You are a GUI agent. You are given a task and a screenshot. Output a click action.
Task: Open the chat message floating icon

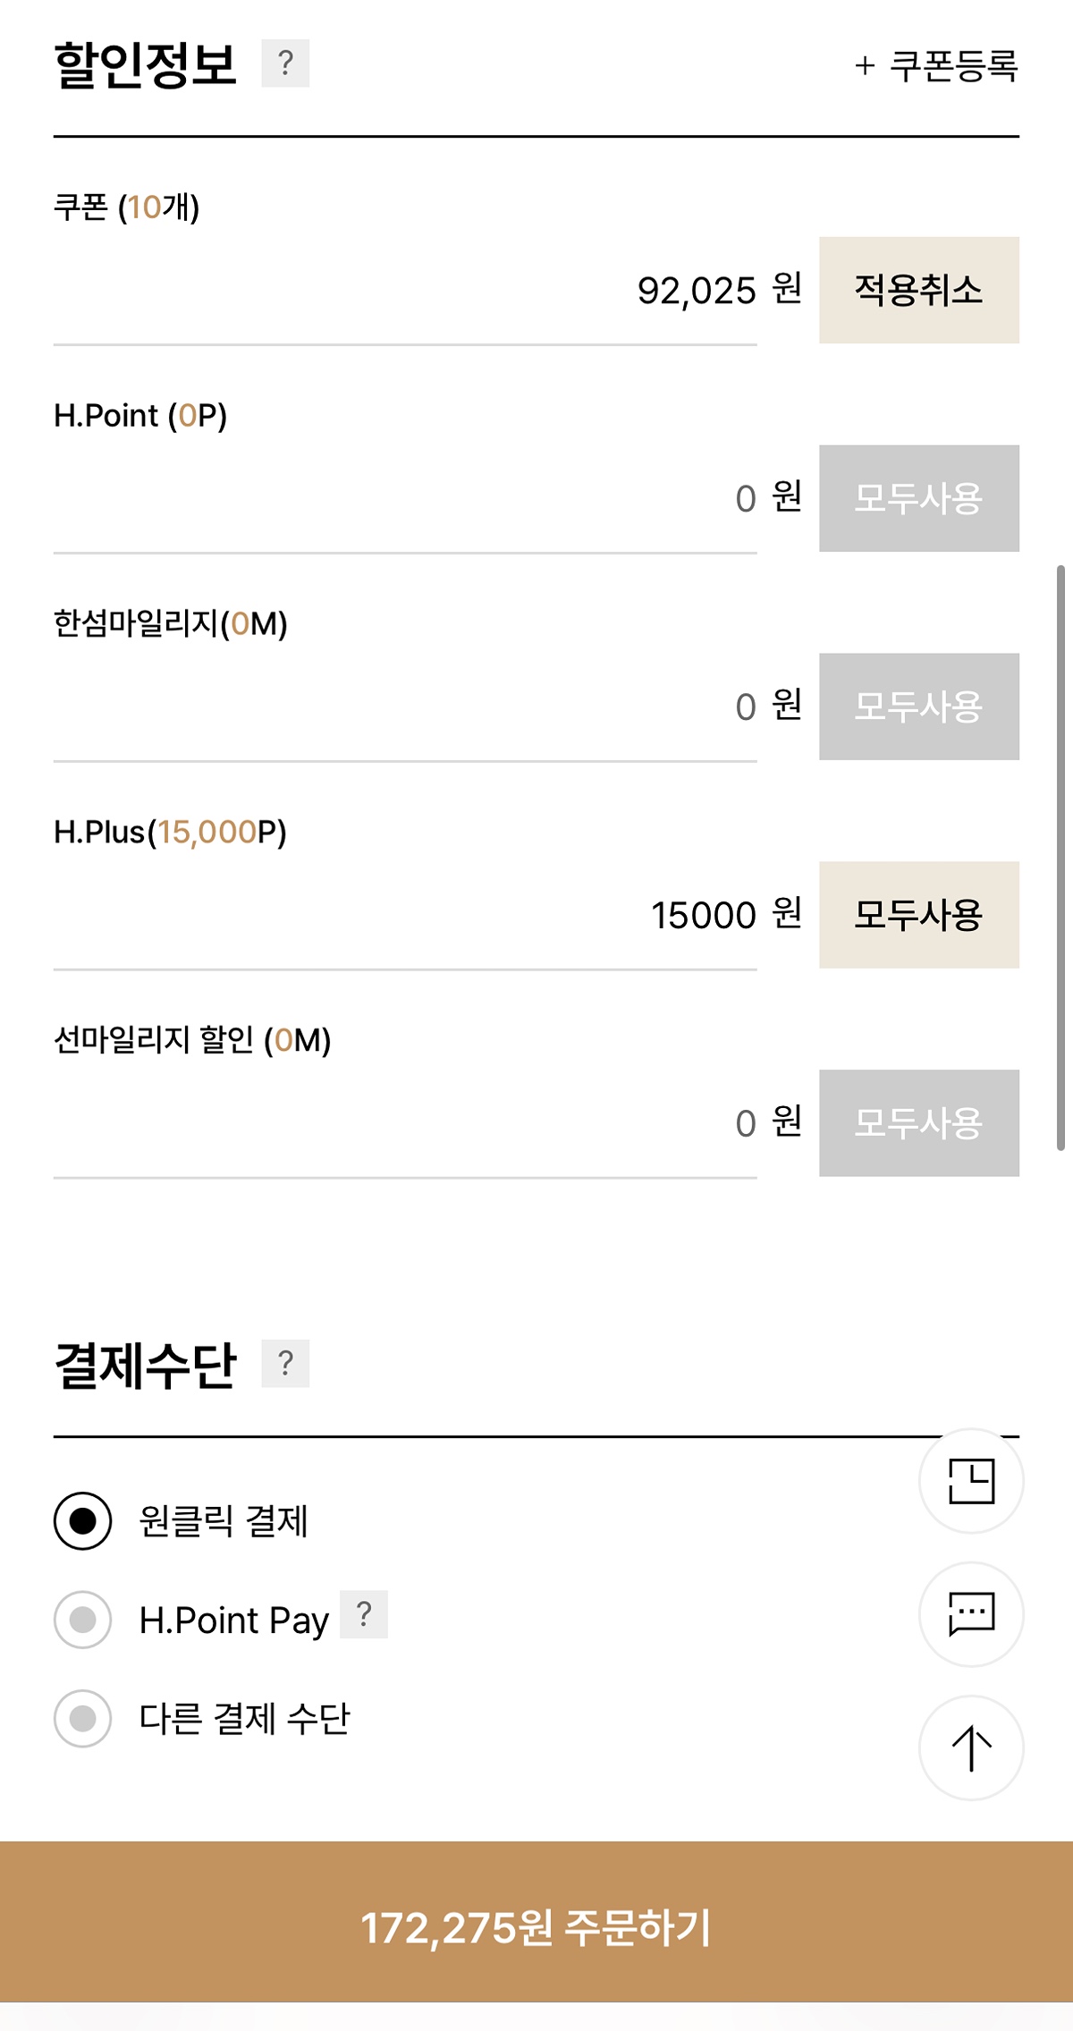[x=971, y=1613]
